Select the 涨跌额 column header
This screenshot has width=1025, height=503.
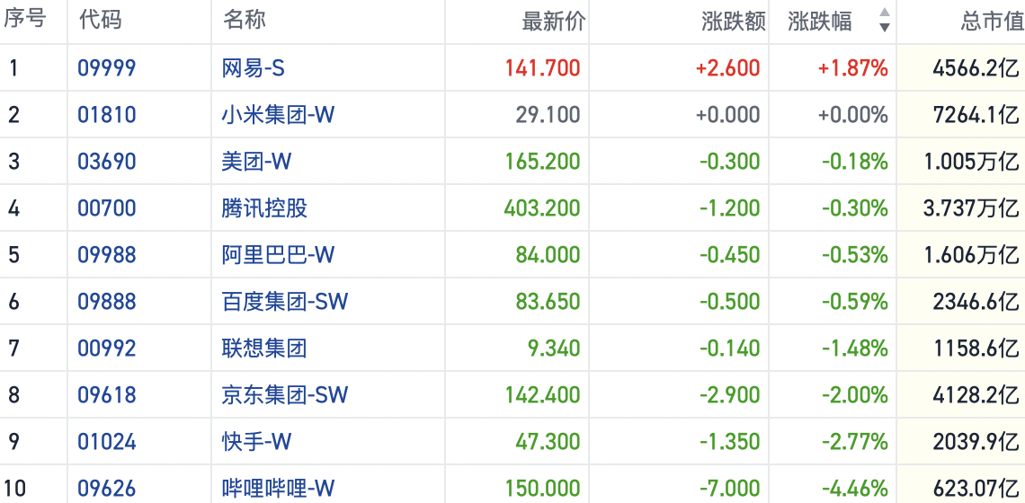pyautogui.click(x=733, y=22)
